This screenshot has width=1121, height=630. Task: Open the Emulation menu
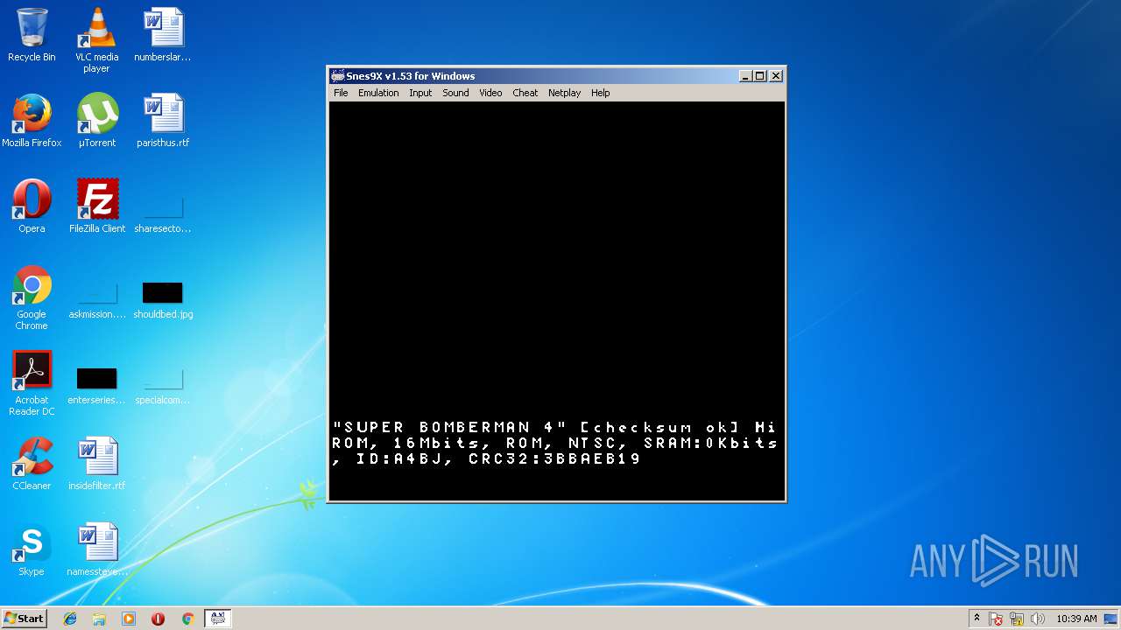[x=378, y=93]
